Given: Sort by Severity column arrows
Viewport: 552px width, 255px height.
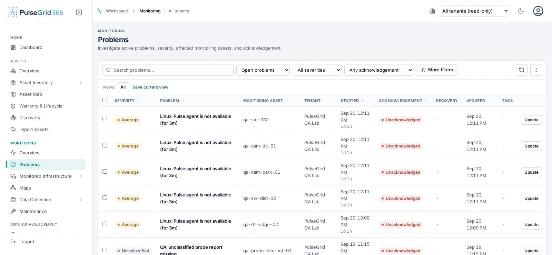Looking at the screenshot, I should pos(138,101).
